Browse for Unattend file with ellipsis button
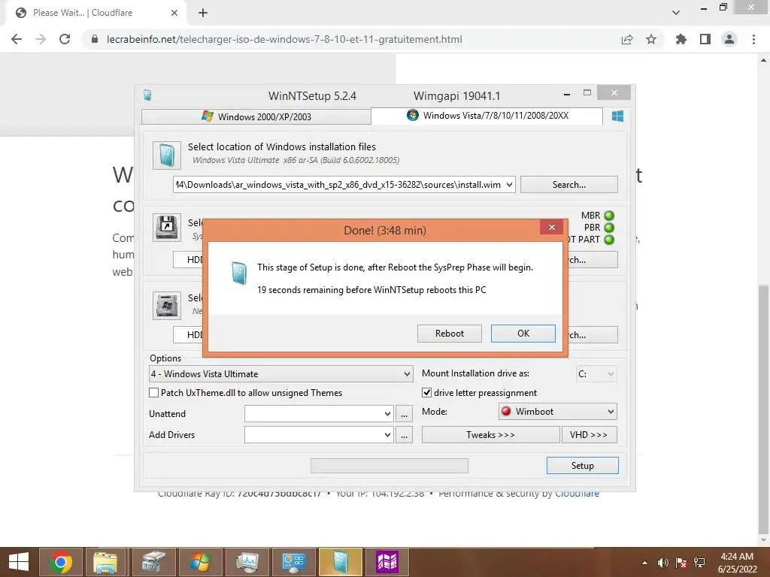This screenshot has width=770, height=577. click(404, 414)
